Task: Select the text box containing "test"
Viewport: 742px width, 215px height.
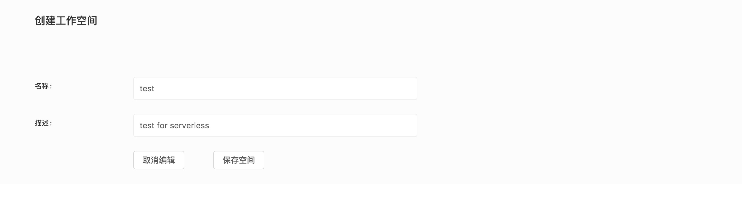Action: coord(275,88)
